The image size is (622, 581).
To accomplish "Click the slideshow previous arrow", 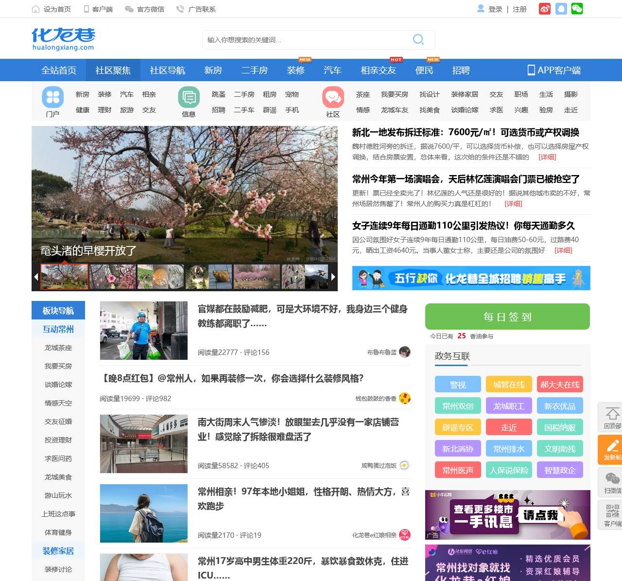I will pos(35,277).
